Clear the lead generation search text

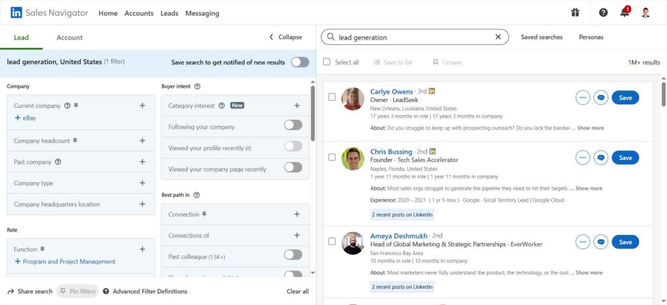498,37
